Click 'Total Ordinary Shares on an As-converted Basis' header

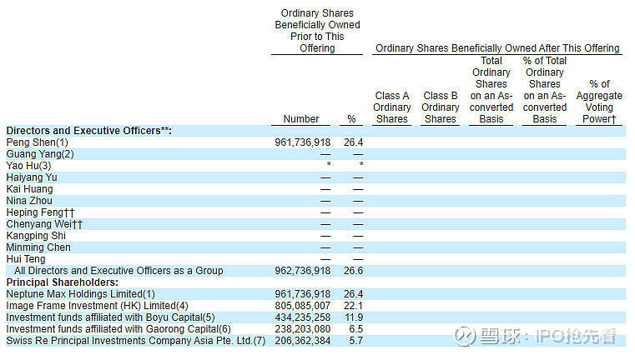tap(491, 90)
